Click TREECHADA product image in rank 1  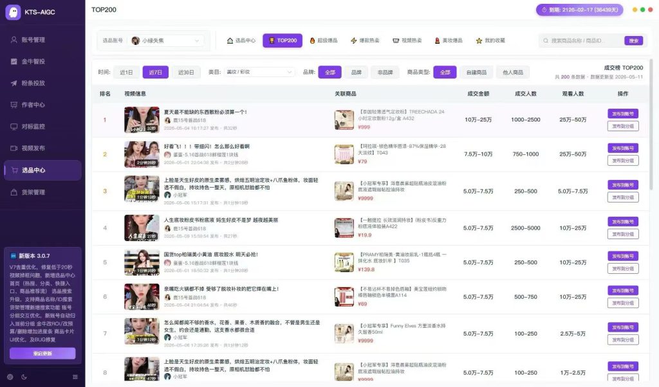[344, 120]
